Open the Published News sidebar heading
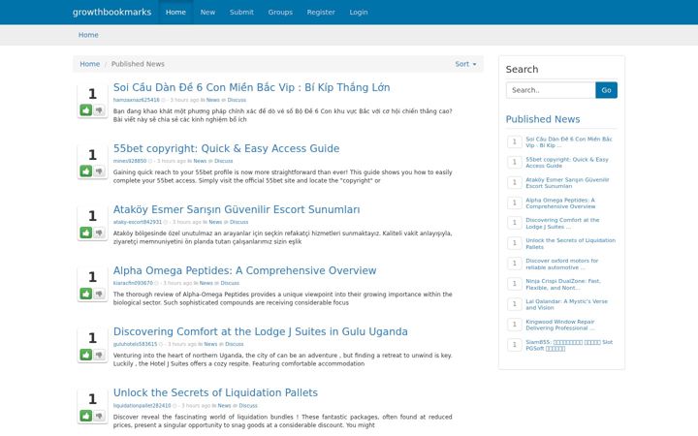 coord(543,119)
